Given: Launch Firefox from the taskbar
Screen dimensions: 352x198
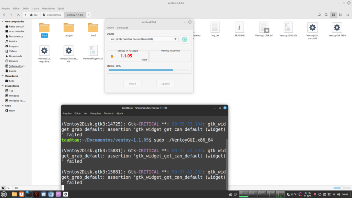Looking at the screenshot, I should tap(21, 194).
